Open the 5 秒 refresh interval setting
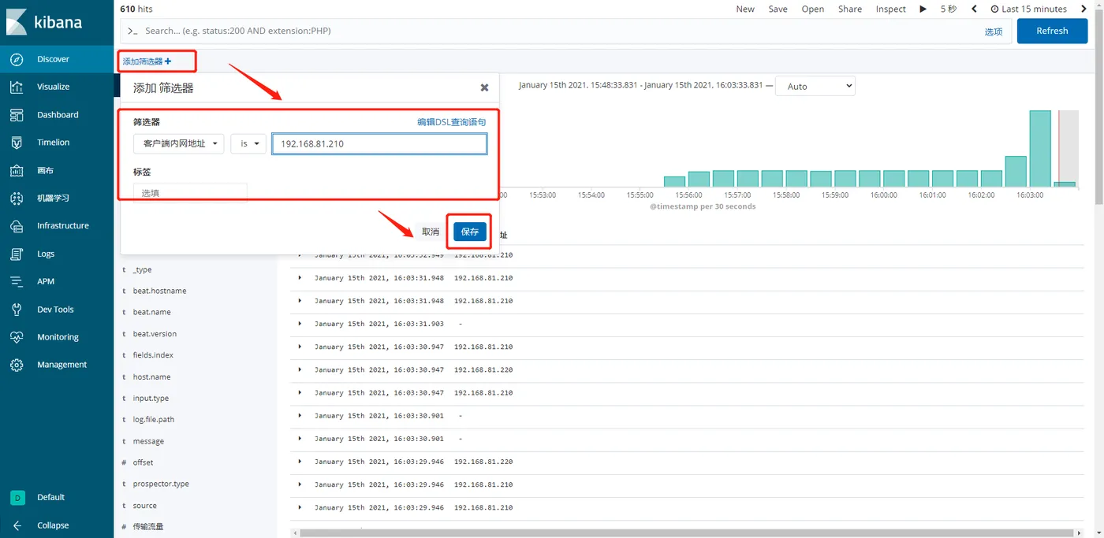Image resolution: width=1104 pixels, height=538 pixels. click(x=949, y=9)
